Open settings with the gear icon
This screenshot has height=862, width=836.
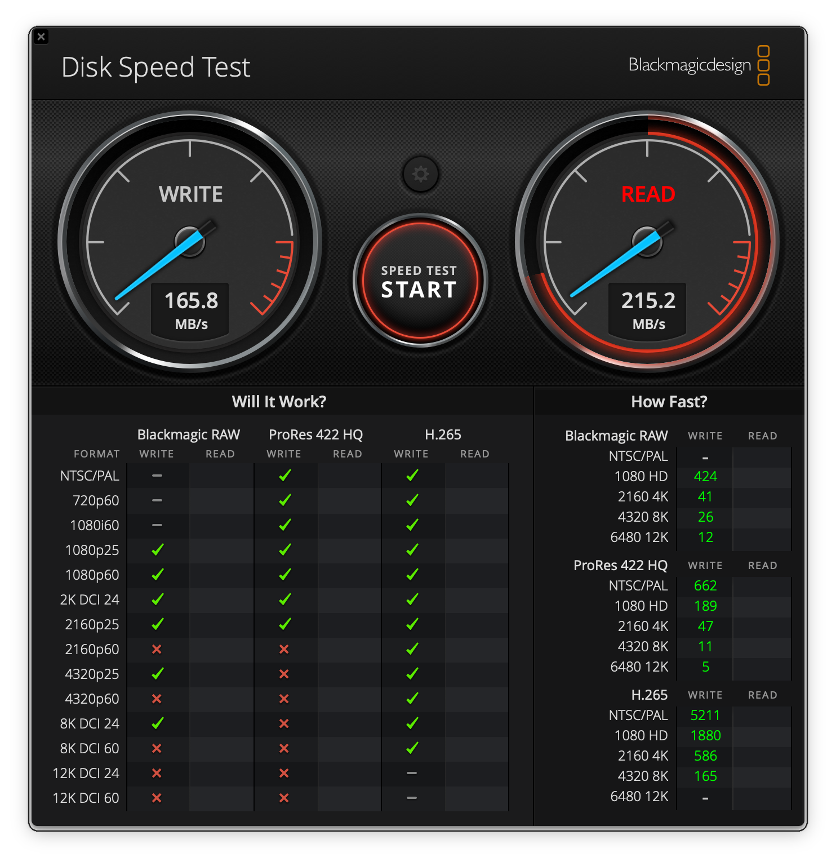pyautogui.click(x=420, y=174)
